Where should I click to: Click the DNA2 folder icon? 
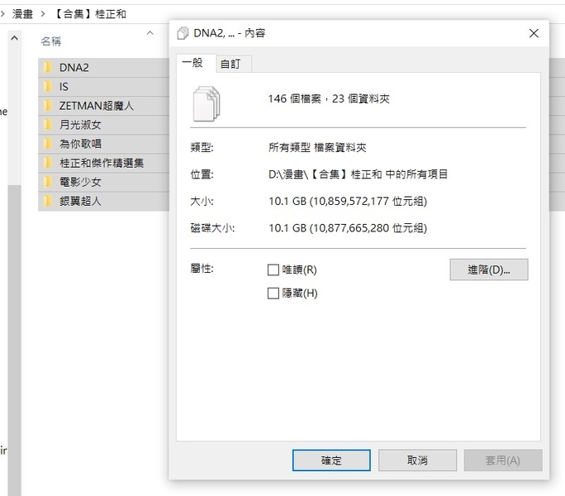click(48, 68)
